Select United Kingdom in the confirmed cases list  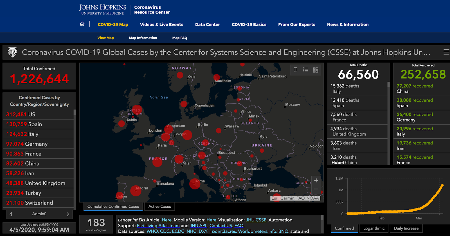point(38,183)
